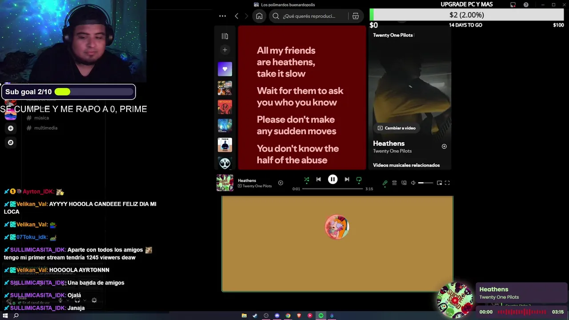Go forward in Spotify navigation
The width and height of the screenshot is (569, 320).
tap(246, 16)
